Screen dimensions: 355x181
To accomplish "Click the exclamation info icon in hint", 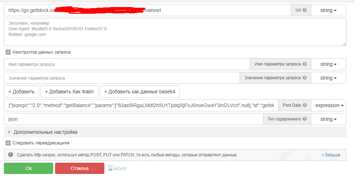I will (x=11, y=155).
